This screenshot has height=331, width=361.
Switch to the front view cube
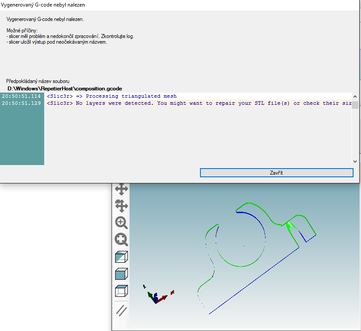point(121,274)
